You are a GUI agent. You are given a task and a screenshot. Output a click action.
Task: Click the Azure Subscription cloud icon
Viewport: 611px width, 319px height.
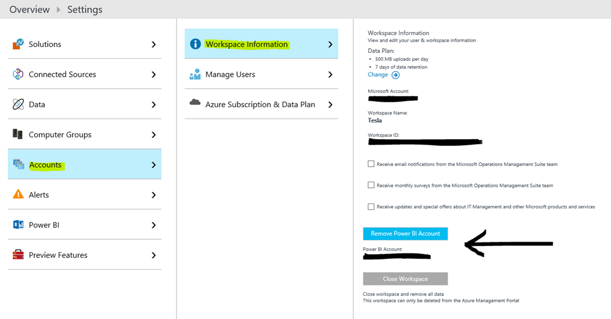click(195, 103)
